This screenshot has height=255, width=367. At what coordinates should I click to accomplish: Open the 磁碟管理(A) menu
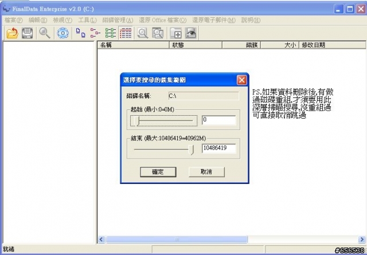[x=118, y=21]
